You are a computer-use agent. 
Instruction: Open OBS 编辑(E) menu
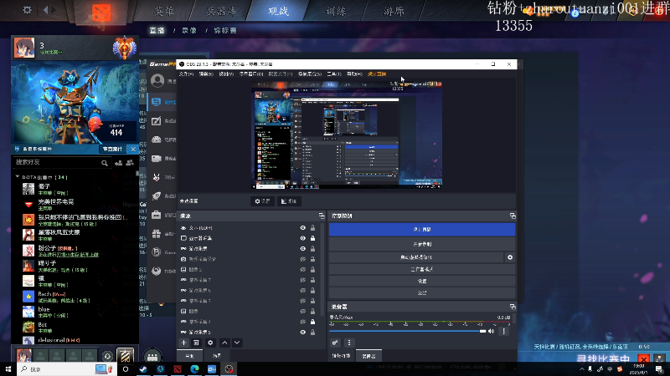click(x=205, y=74)
